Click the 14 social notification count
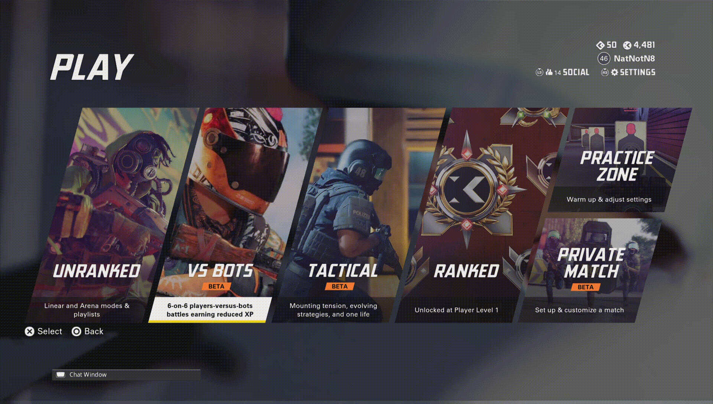The height and width of the screenshot is (404, 713). 557,73
